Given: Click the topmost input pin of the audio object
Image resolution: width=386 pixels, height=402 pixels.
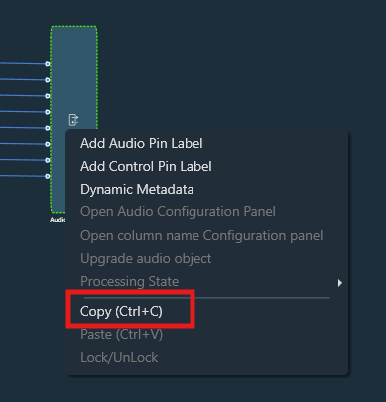Looking at the screenshot, I should click(48, 64).
